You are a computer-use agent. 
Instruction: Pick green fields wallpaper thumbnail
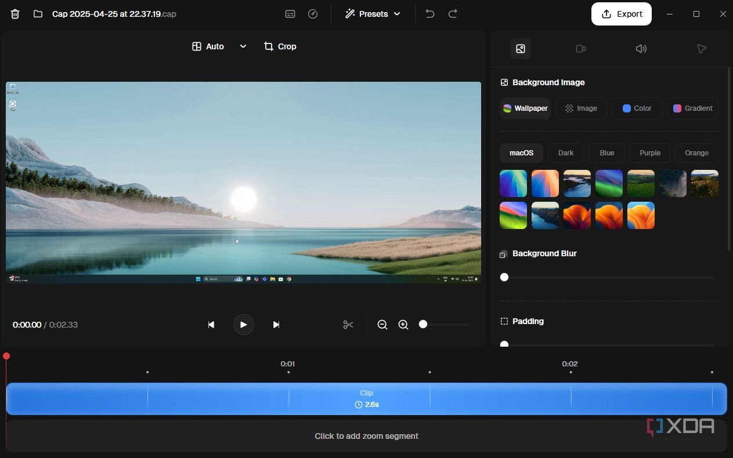(x=641, y=183)
